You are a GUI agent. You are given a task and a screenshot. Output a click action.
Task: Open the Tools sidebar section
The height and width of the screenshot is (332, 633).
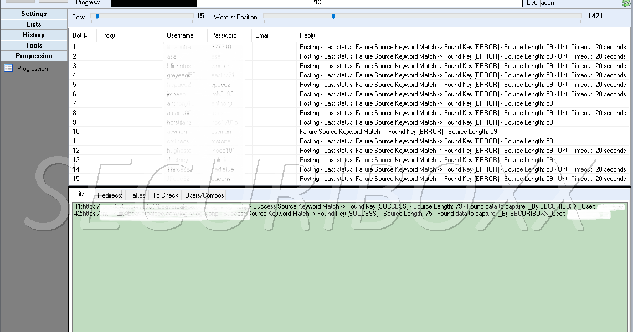point(34,45)
